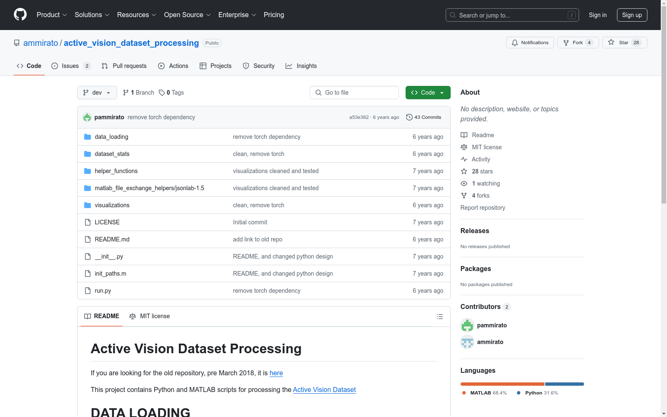Click the README.md file icon
Screen dimensions: 667x417
(x=88, y=239)
